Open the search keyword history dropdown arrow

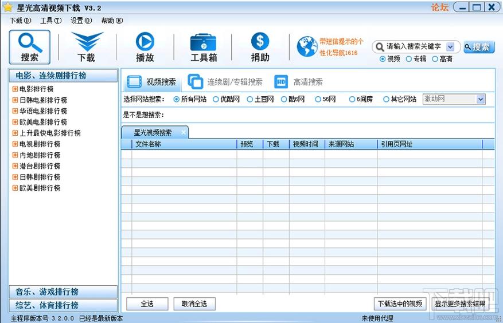point(450,47)
